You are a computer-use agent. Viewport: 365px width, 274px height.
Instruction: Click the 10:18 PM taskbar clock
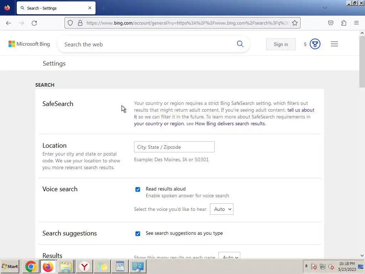pos(347,266)
